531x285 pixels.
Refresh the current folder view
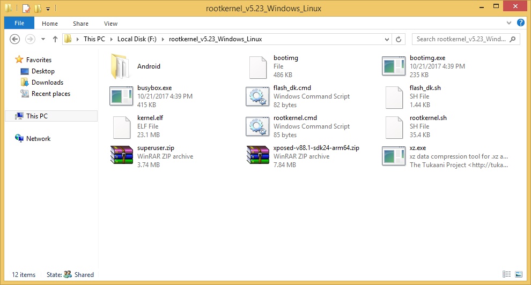click(x=399, y=39)
